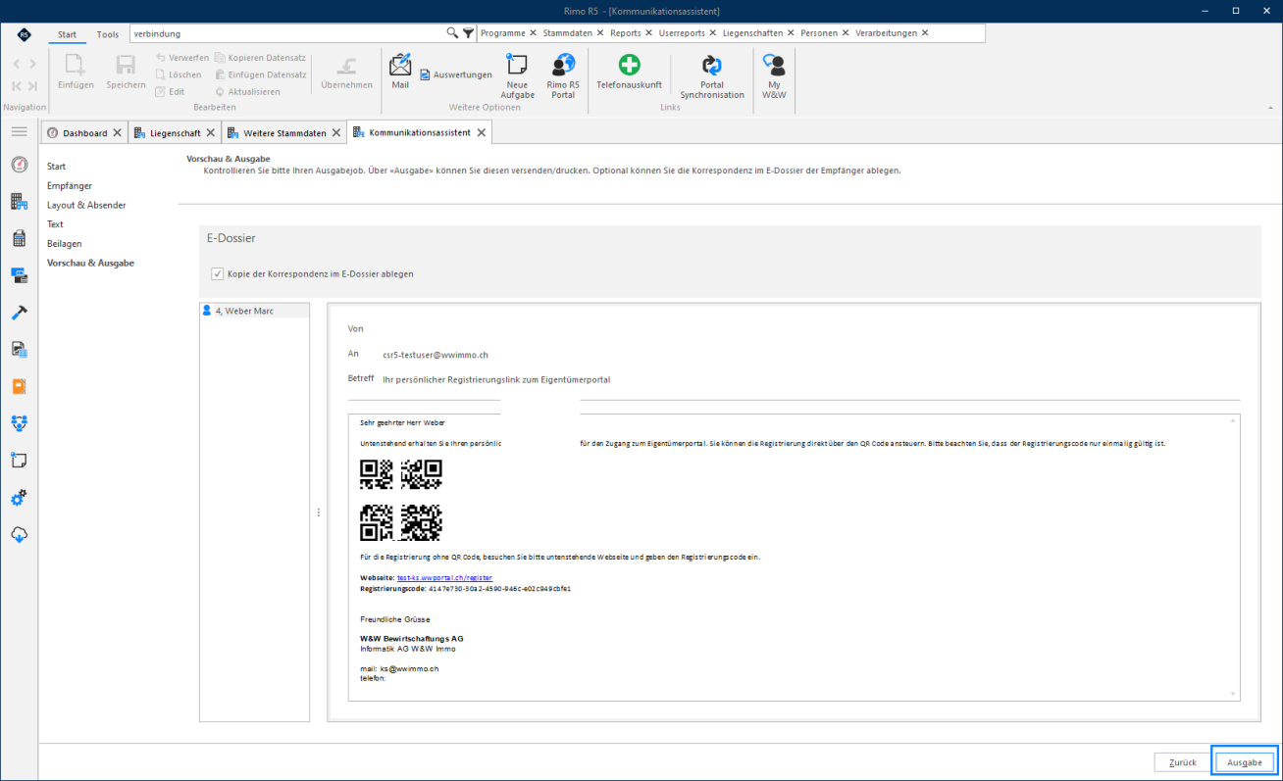This screenshot has width=1283, height=781.
Task: Click the search field containing verbindung
Action: pos(286,33)
